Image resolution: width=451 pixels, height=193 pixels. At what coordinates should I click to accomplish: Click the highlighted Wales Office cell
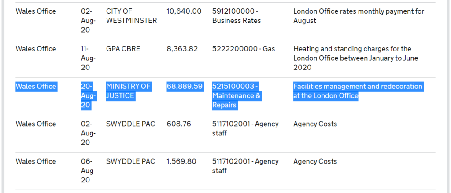36,86
